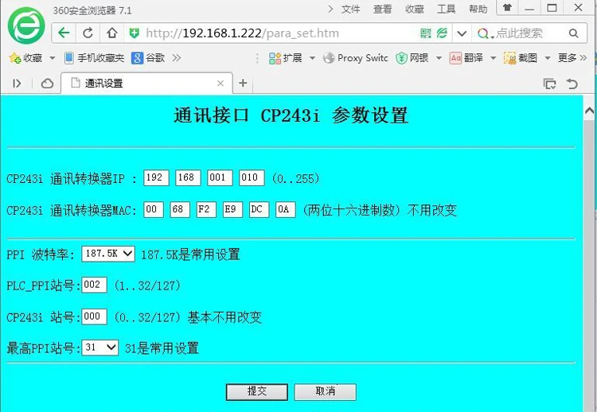
Task: Click scrollbar up arrow
Action: point(589,111)
